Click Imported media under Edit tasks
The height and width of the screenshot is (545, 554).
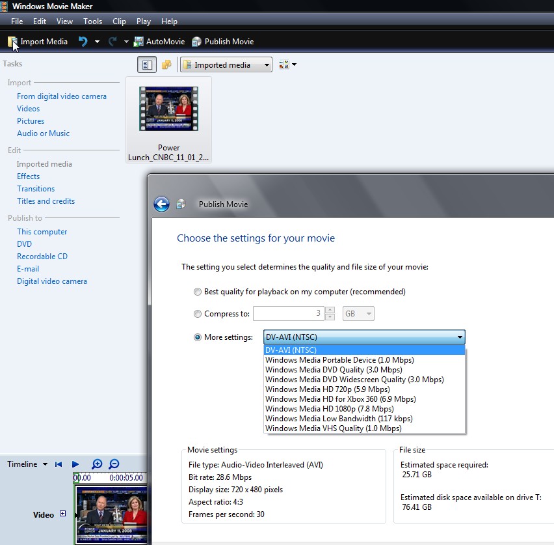click(44, 164)
